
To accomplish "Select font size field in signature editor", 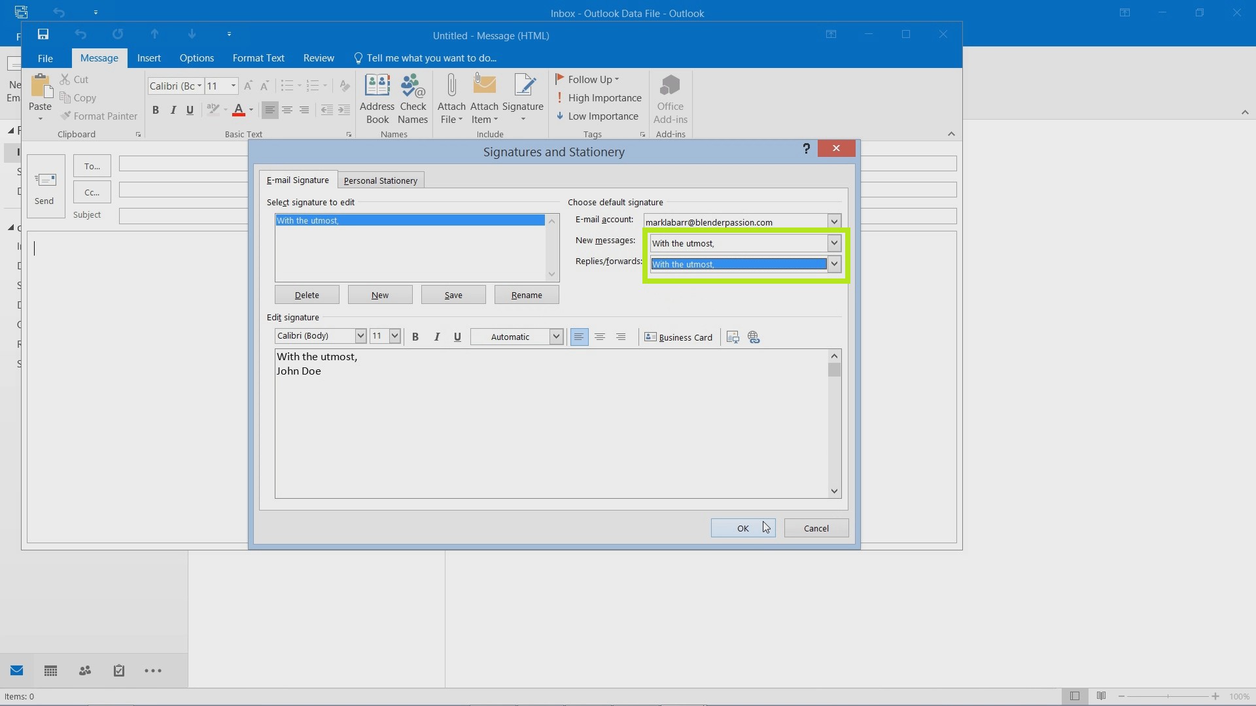I will (379, 335).
